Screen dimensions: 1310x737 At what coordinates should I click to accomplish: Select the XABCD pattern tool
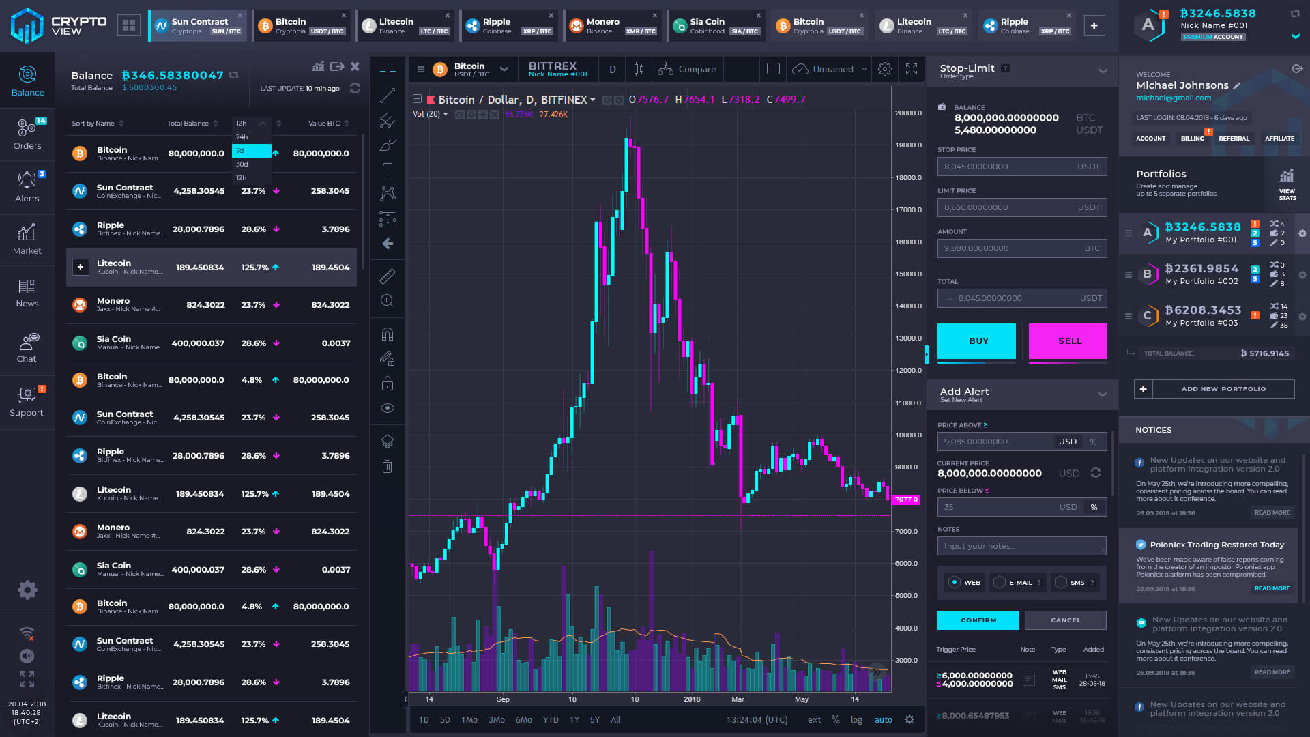[387, 193]
